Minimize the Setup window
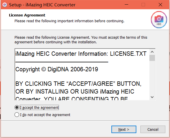The image size is (170, 138). (126, 5)
